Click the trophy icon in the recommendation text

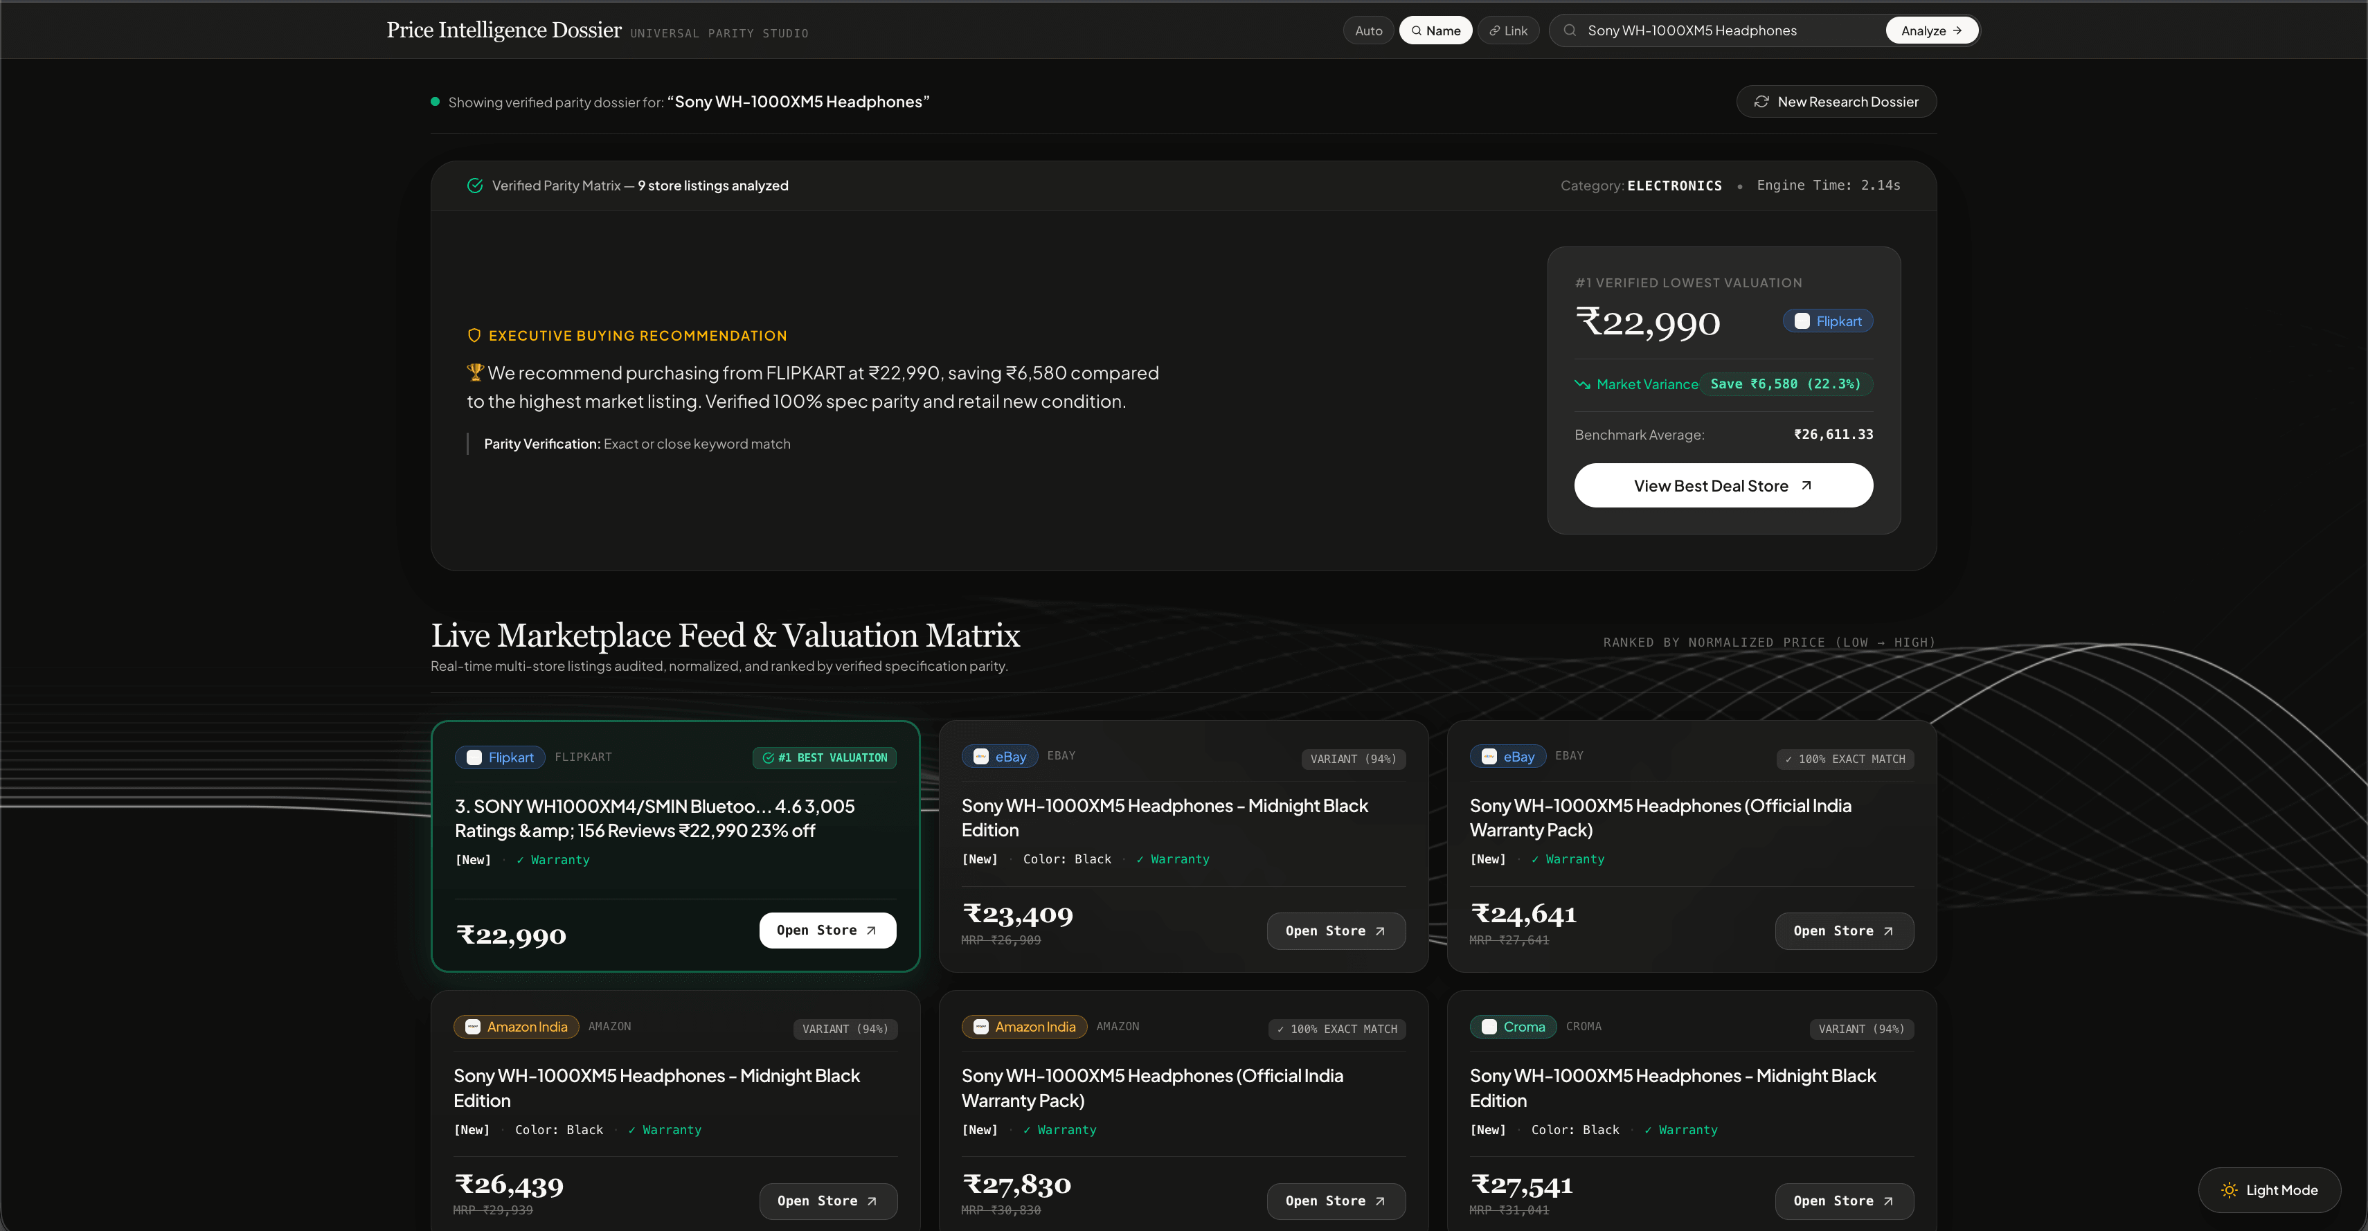tap(474, 372)
